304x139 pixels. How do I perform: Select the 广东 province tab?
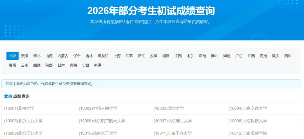click(239, 56)
